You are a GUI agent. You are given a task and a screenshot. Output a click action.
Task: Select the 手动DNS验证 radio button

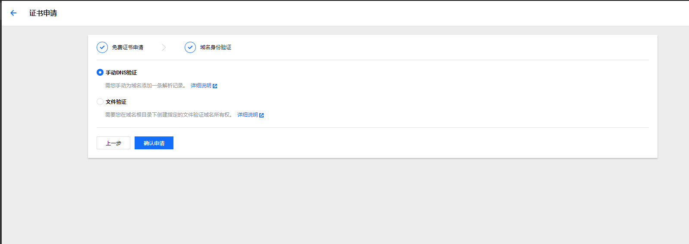[100, 72]
